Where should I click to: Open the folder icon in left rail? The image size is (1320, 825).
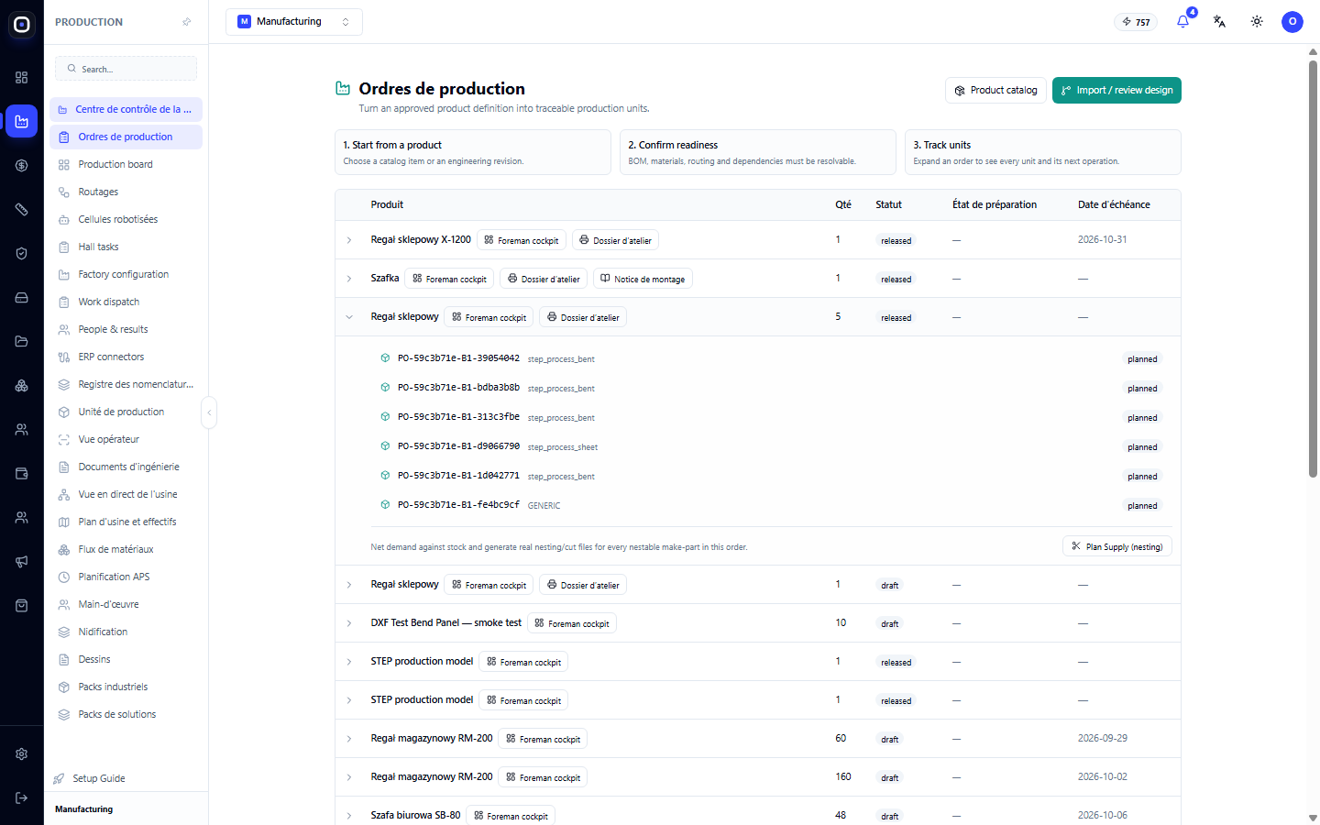click(22, 342)
